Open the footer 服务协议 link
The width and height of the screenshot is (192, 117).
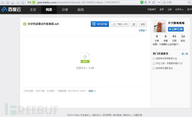(x=97, y=115)
